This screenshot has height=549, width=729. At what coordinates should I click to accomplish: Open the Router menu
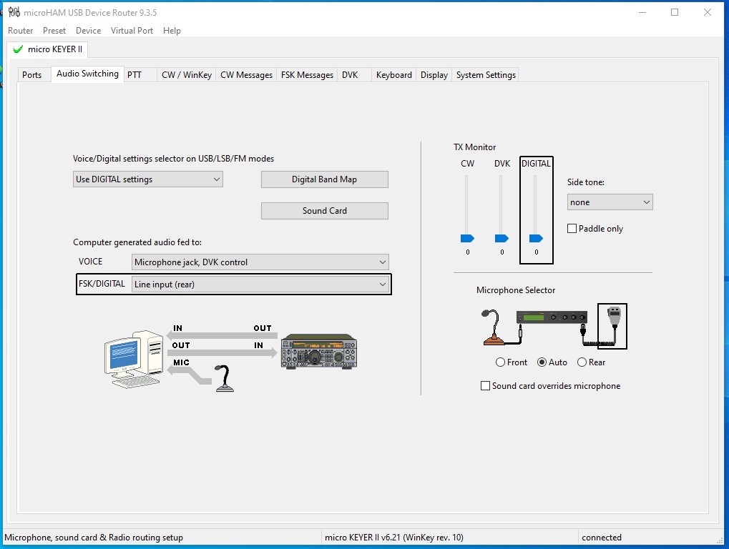(x=21, y=31)
